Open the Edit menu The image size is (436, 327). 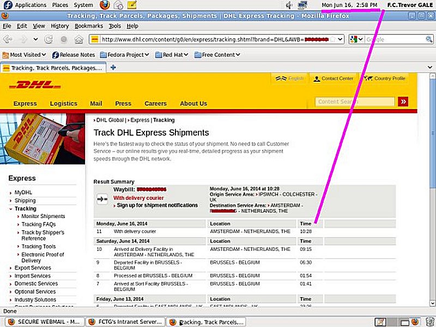(x=22, y=26)
